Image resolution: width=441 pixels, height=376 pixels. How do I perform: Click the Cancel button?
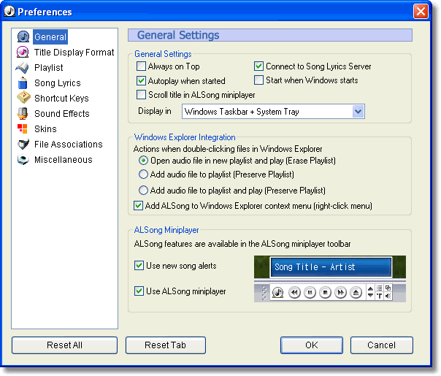pyautogui.click(x=382, y=345)
